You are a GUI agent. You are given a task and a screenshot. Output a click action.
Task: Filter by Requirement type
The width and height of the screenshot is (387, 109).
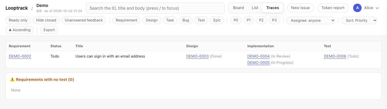127,20
